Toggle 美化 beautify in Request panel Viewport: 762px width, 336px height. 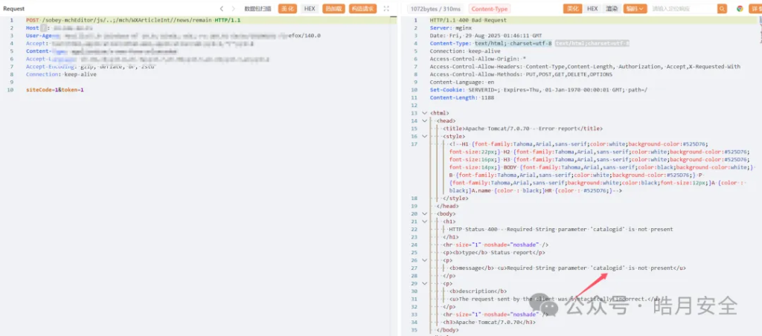coord(288,9)
